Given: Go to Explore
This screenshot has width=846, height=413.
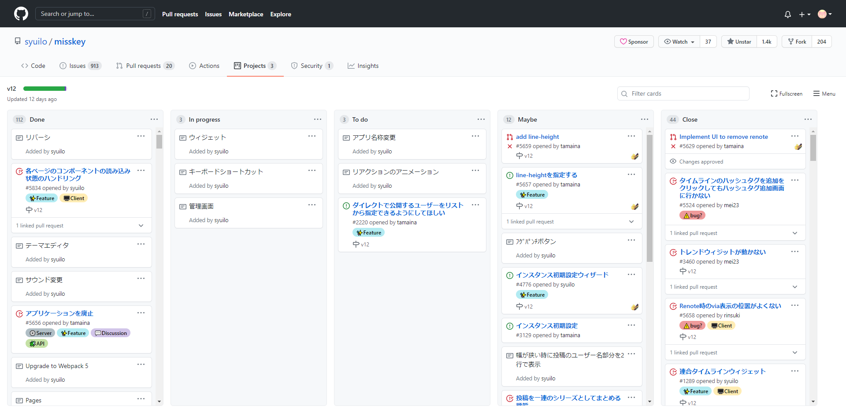Looking at the screenshot, I should (x=281, y=14).
